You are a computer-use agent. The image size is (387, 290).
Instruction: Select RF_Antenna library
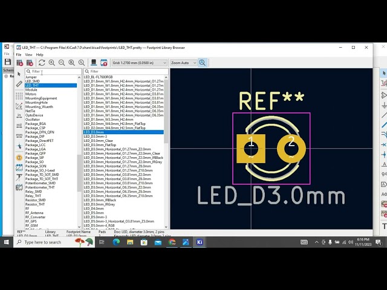(x=34, y=213)
